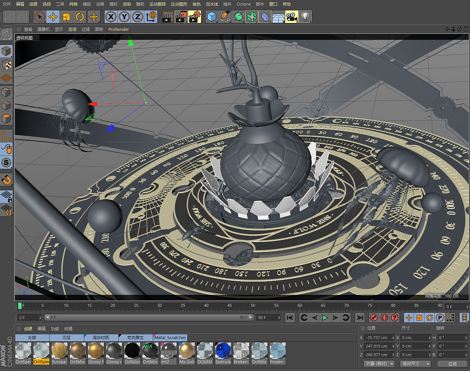Select the Live Selection arrow tool

[x=40, y=17]
